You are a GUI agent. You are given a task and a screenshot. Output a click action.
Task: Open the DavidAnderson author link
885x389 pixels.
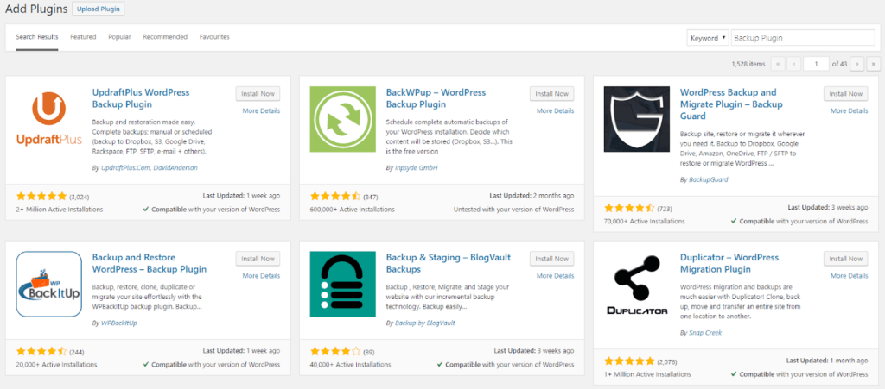tap(174, 167)
